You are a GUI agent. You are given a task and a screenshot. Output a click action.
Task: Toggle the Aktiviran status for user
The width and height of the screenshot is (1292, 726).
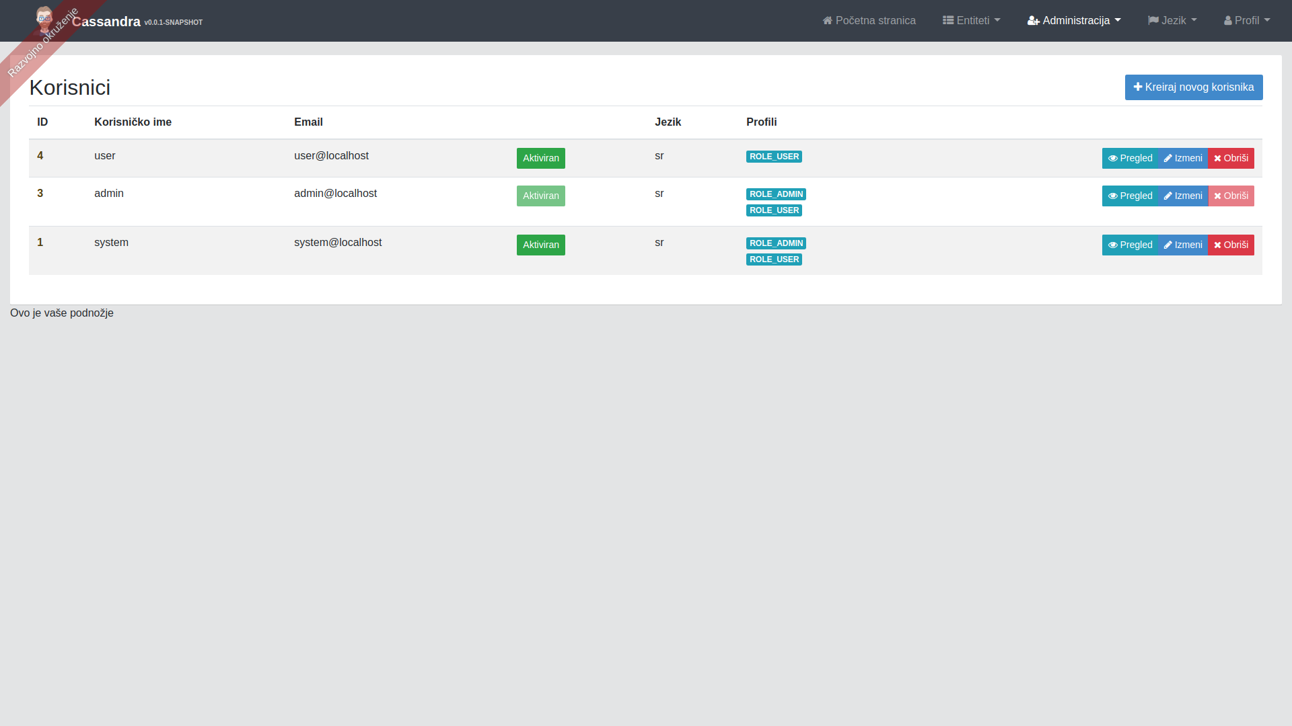point(540,159)
